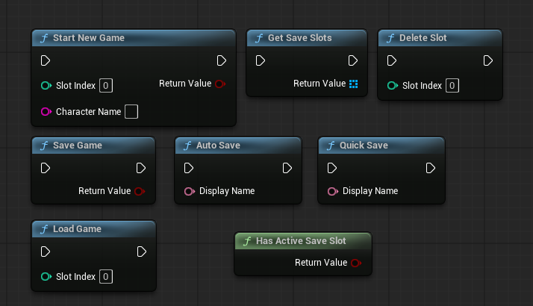Click the input execution pin on Get Save Slots

click(x=260, y=61)
